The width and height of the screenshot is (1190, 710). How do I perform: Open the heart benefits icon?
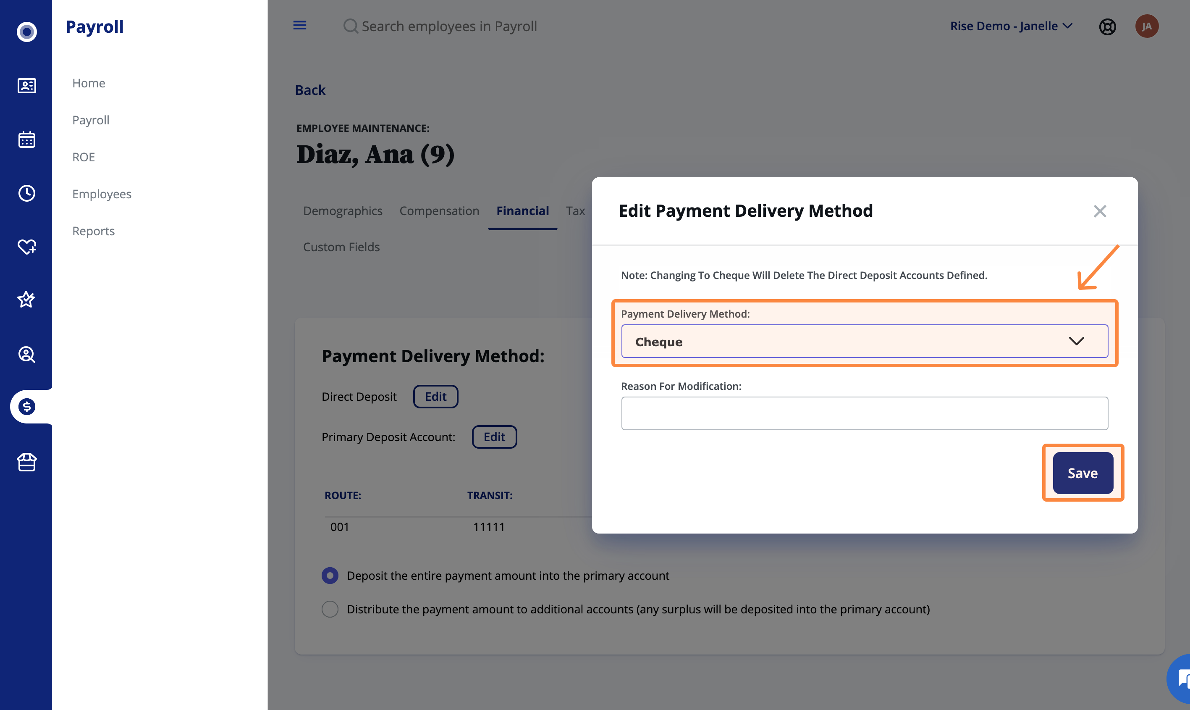[27, 247]
